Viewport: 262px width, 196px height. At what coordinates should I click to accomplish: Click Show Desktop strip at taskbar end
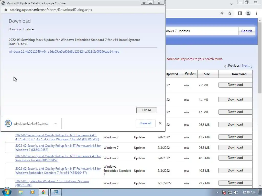[260, 192]
